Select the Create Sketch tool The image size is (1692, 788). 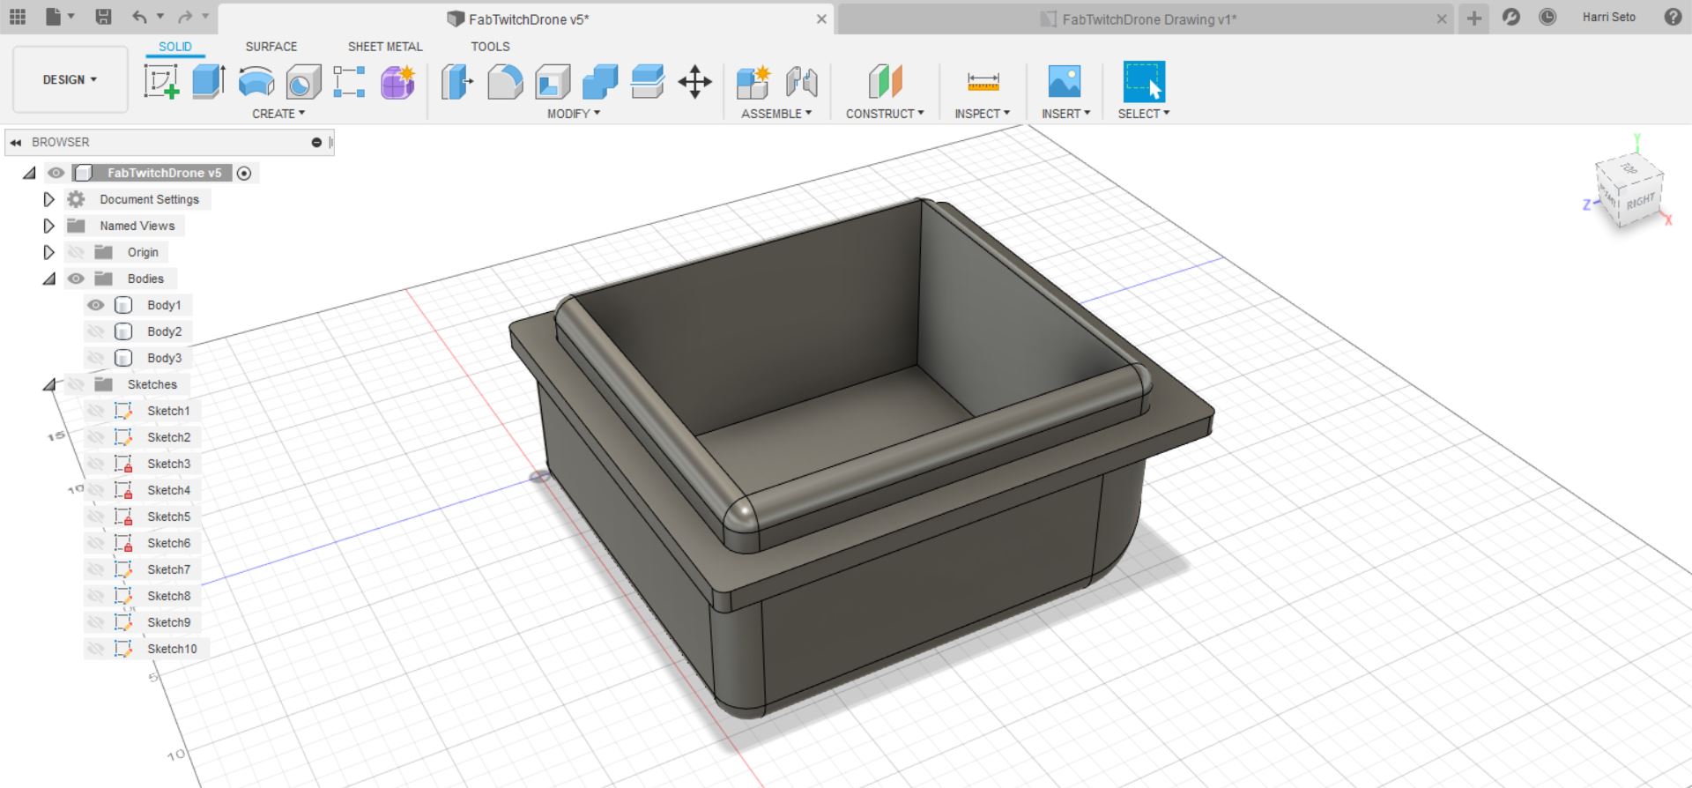click(x=161, y=81)
